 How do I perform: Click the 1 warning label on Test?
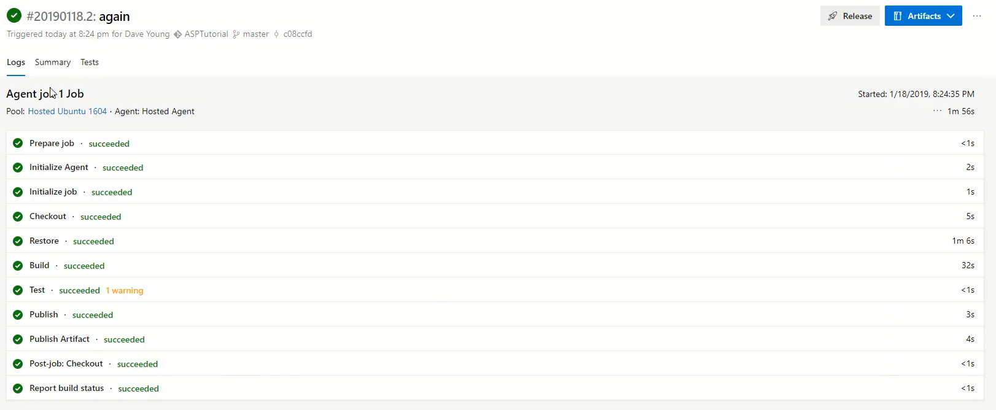click(125, 290)
